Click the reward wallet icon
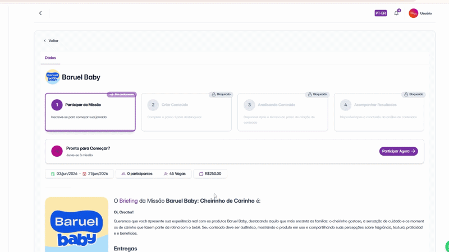The image size is (449, 252). (x=201, y=174)
